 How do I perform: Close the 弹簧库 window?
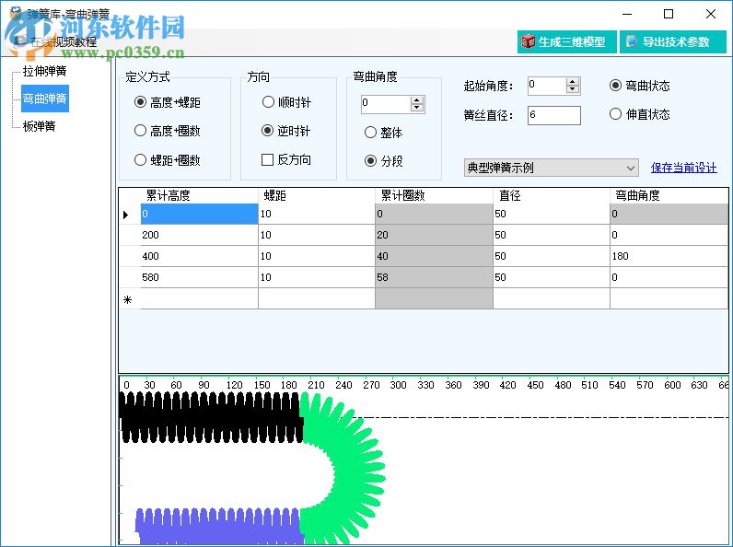[x=711, y=14]
